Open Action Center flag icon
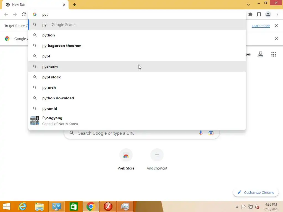Screen dimensions: 283x212 pos(243,207)
